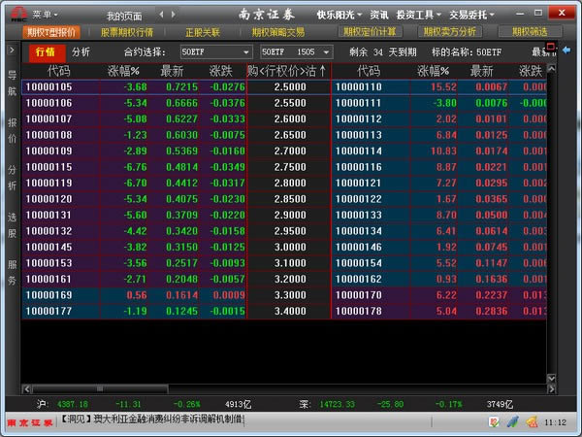Select the 行情 tab
Viewport: 582px width, 437px height.
point(46,51)
